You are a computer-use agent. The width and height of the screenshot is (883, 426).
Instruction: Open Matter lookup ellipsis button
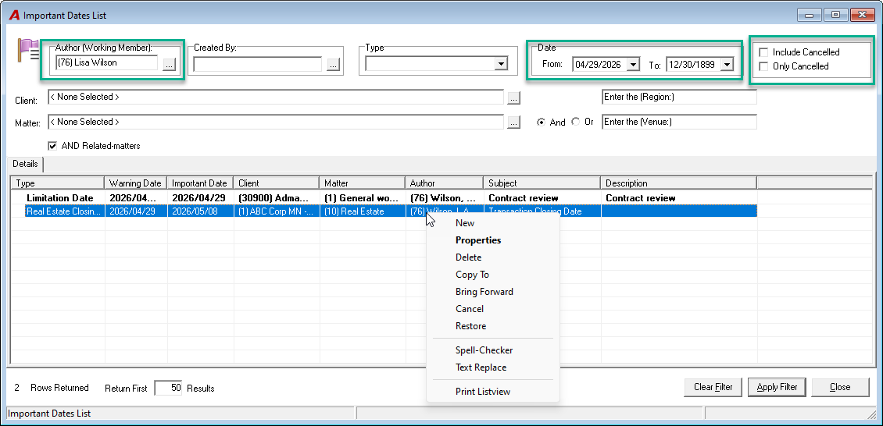pyautogui.click(x=513, y=122)
